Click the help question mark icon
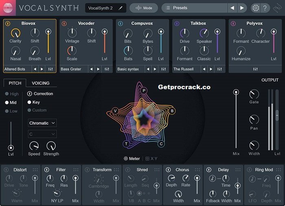Viewport: 285px width, 206px height. (265, 8)
